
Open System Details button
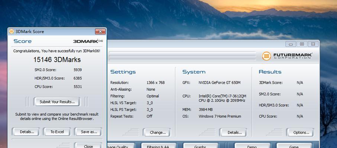coord(233,132)
